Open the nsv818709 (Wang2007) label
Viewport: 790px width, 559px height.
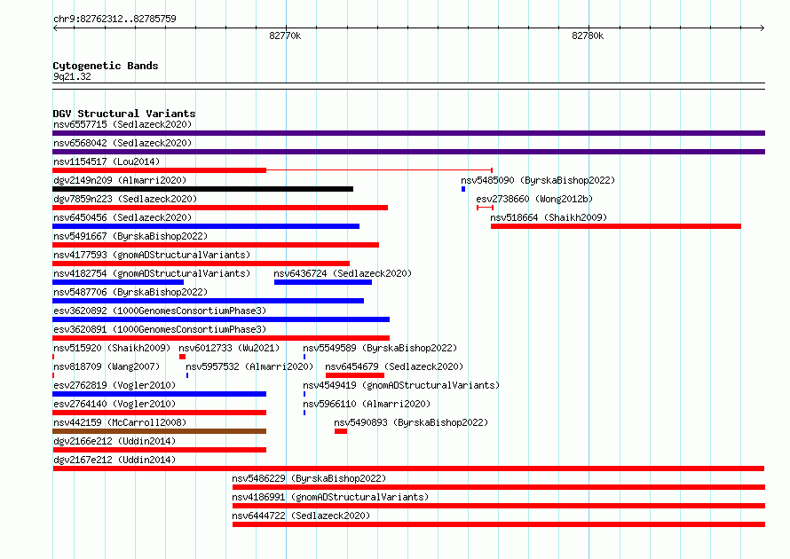(107, 366)
